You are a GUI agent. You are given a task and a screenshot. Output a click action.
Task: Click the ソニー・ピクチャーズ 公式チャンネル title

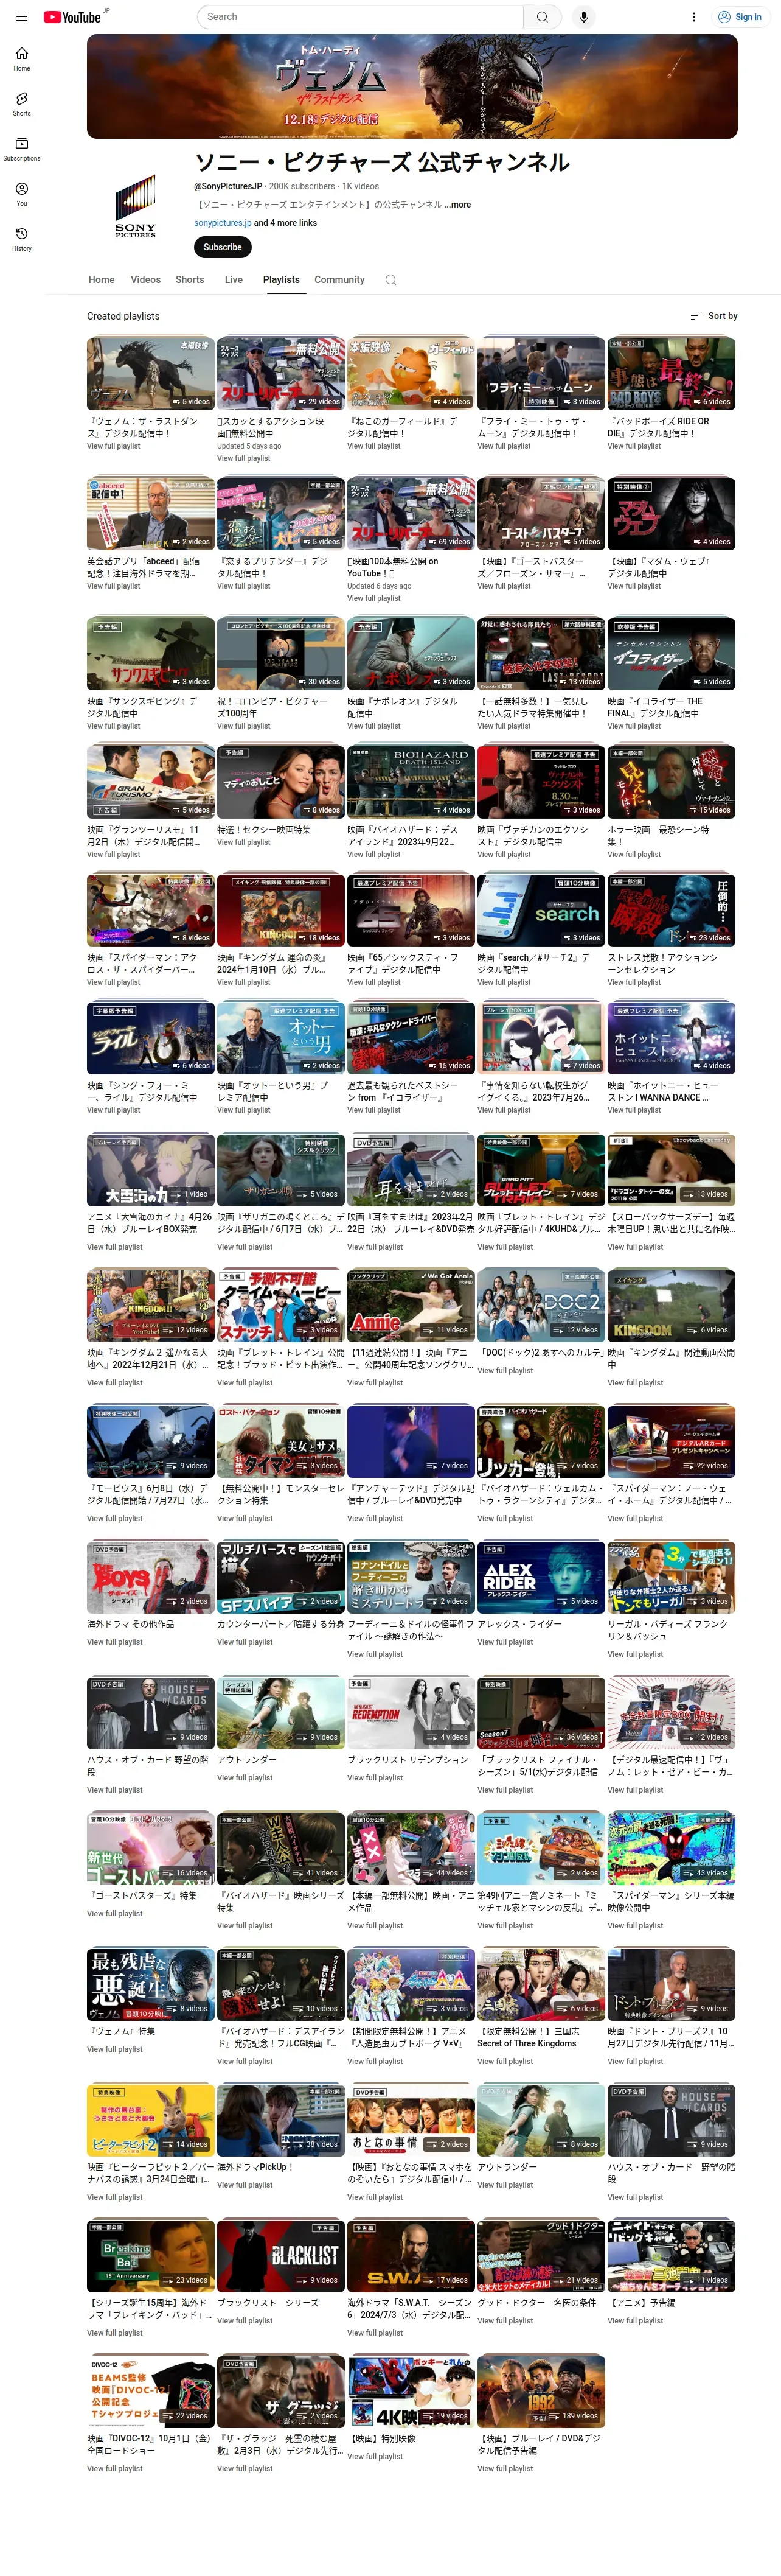[383, 162]
